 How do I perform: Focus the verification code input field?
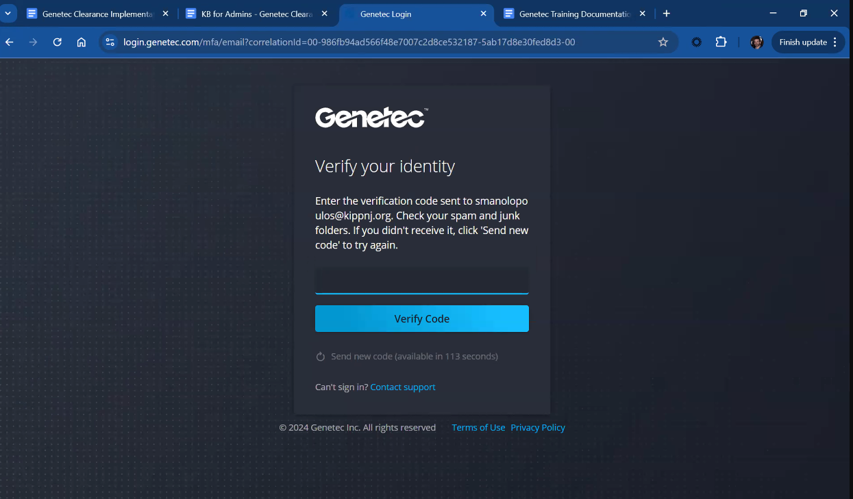click(421, 281)
